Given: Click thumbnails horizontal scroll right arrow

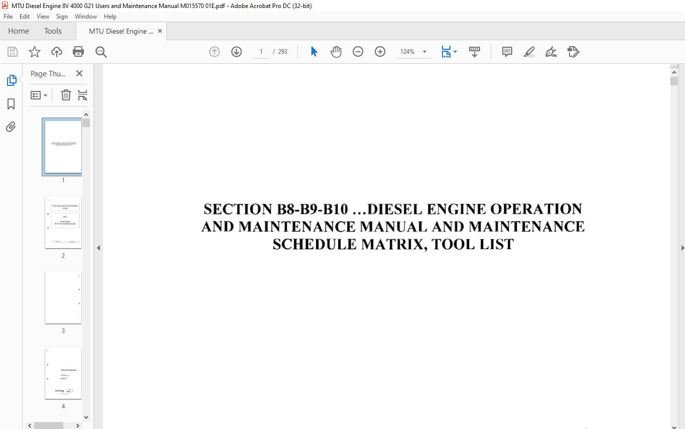Looking at the screenshot, I should (x=77, y=425).
